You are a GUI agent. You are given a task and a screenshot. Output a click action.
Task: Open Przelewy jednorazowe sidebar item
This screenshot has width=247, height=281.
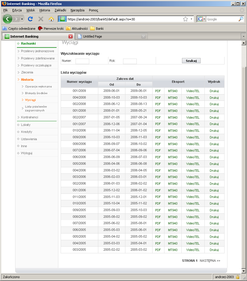coord(37,51)
